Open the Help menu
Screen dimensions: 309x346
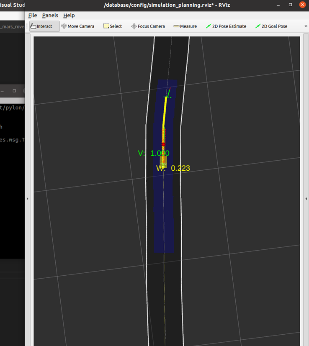[x=69, y=15]
